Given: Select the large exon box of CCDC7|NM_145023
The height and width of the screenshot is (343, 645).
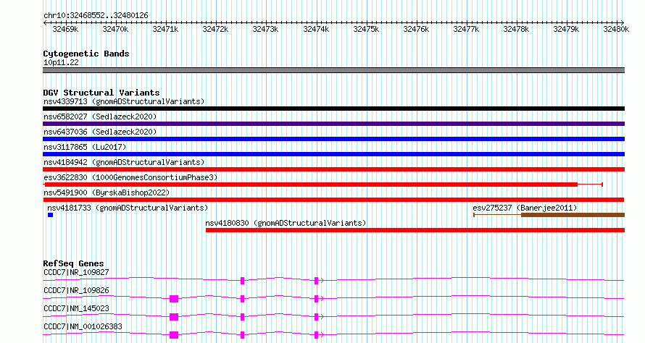Looking at the screenshot, I should tap(174, 317).
